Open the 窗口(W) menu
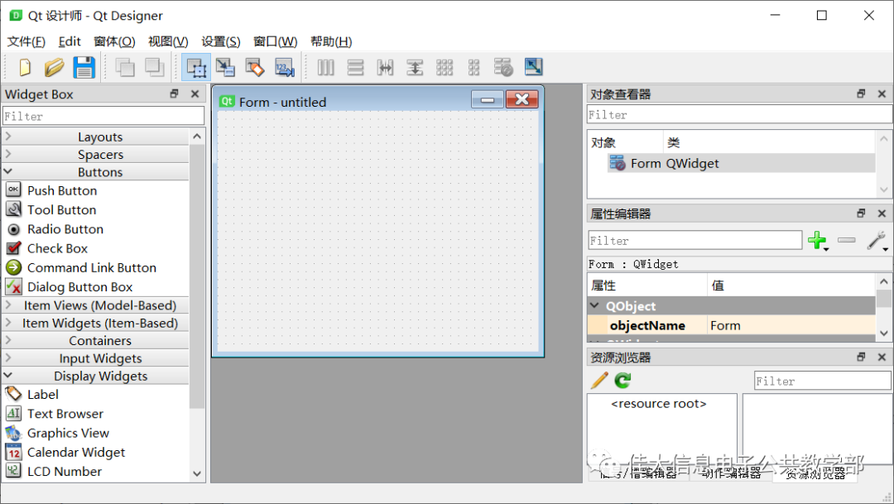894x504 pixels. [x=276, y=41]
